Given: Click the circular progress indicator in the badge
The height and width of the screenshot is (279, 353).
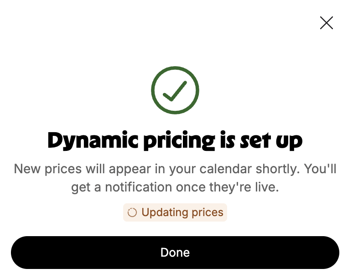Looking at the screenshot, I should point(132,212).
